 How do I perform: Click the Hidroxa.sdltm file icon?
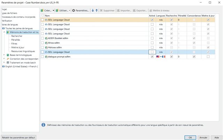click(46, 47)
